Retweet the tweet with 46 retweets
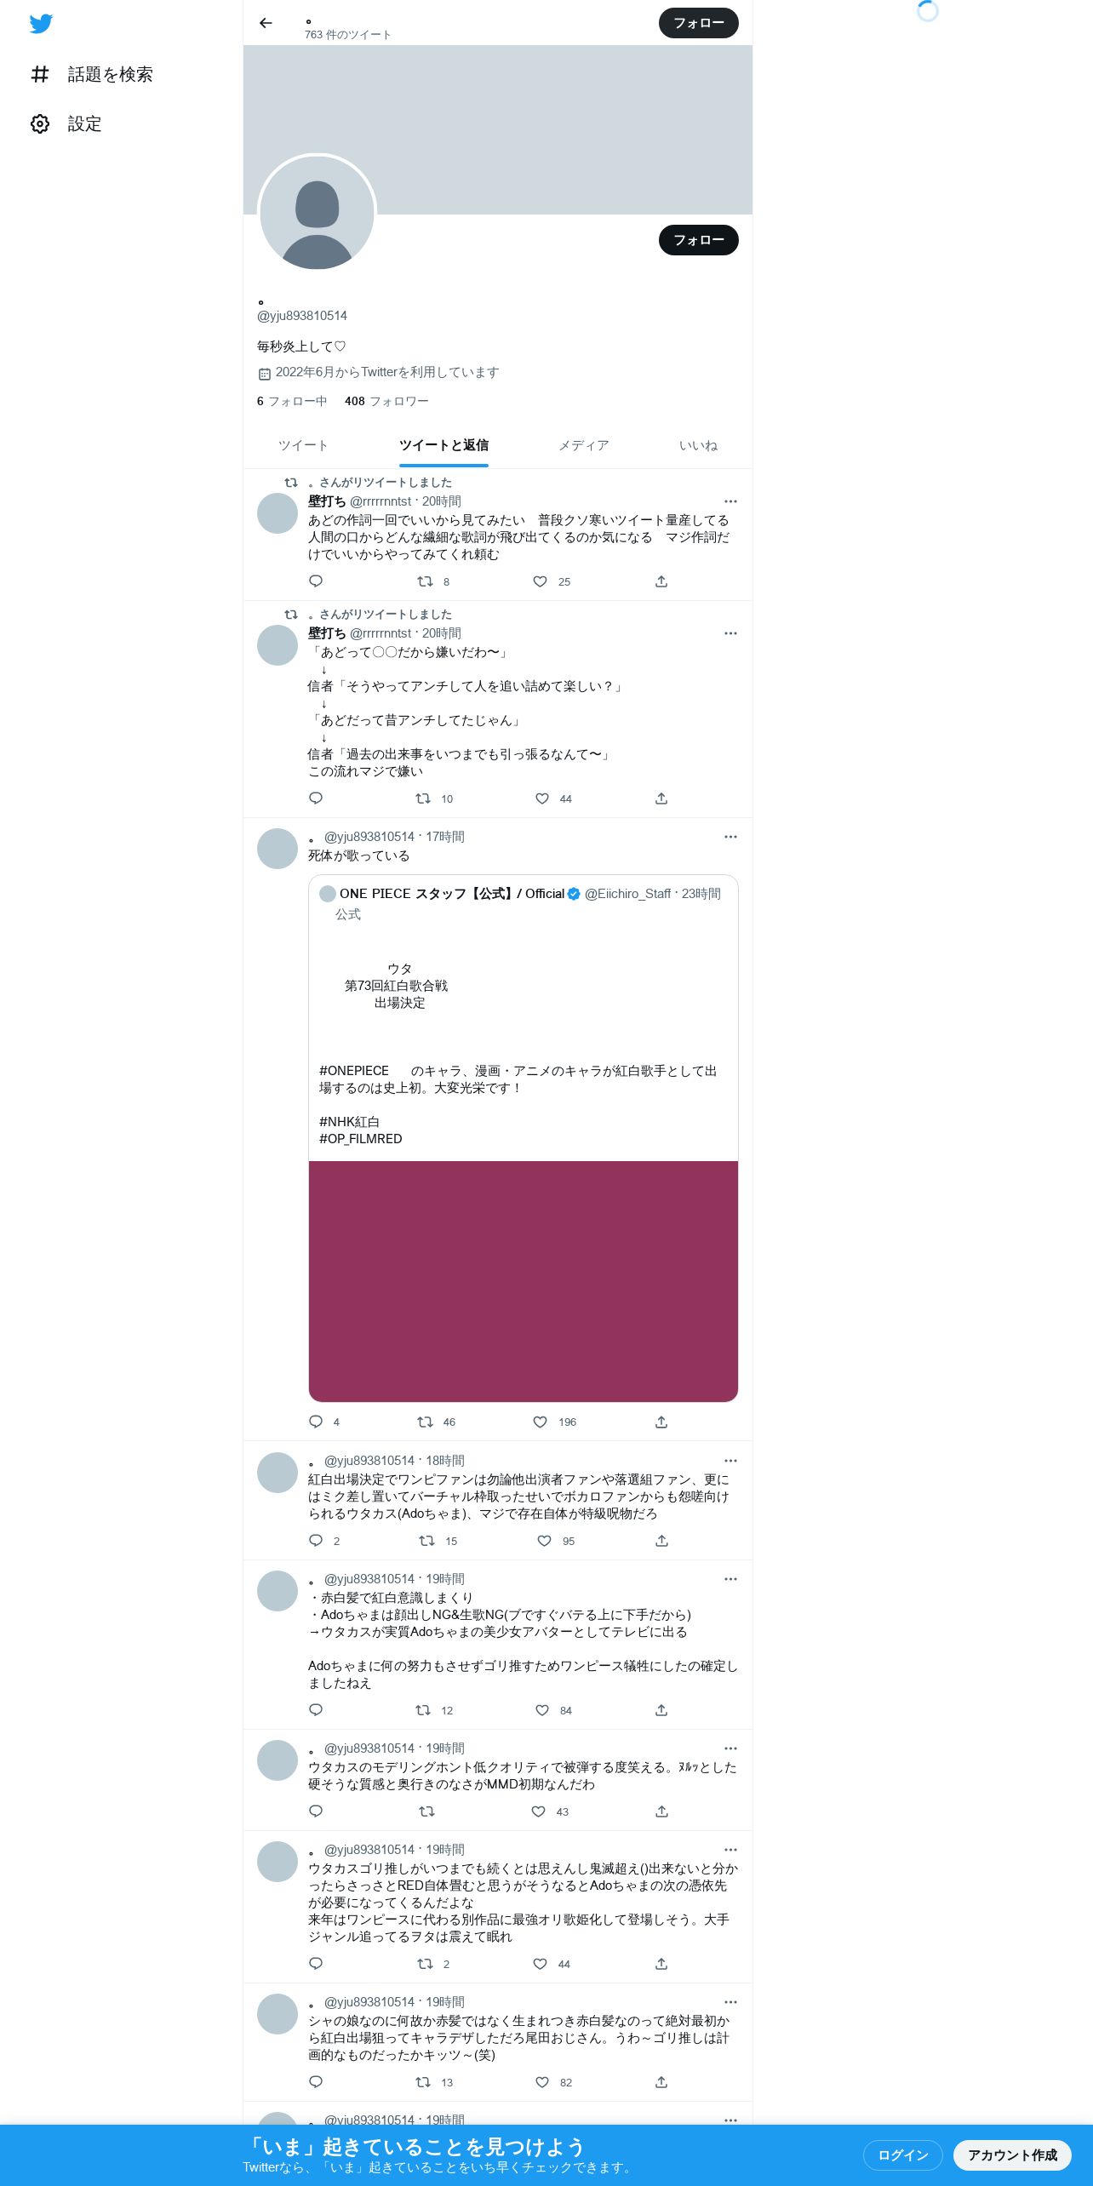The height and width of the screenshot is (2186, 1093). tap(425, 1422)
